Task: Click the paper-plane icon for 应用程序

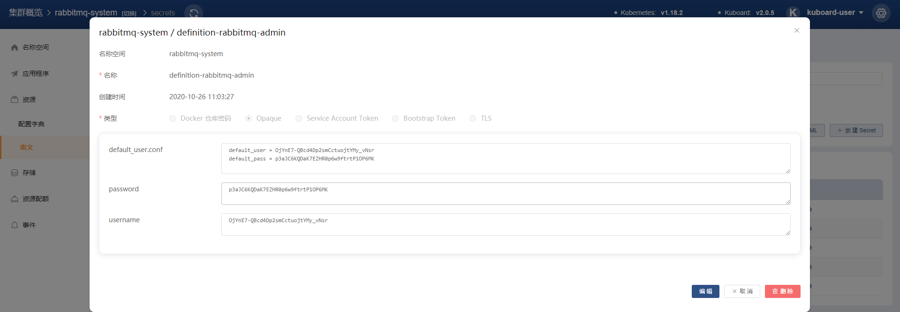Action: pos(15,73)
